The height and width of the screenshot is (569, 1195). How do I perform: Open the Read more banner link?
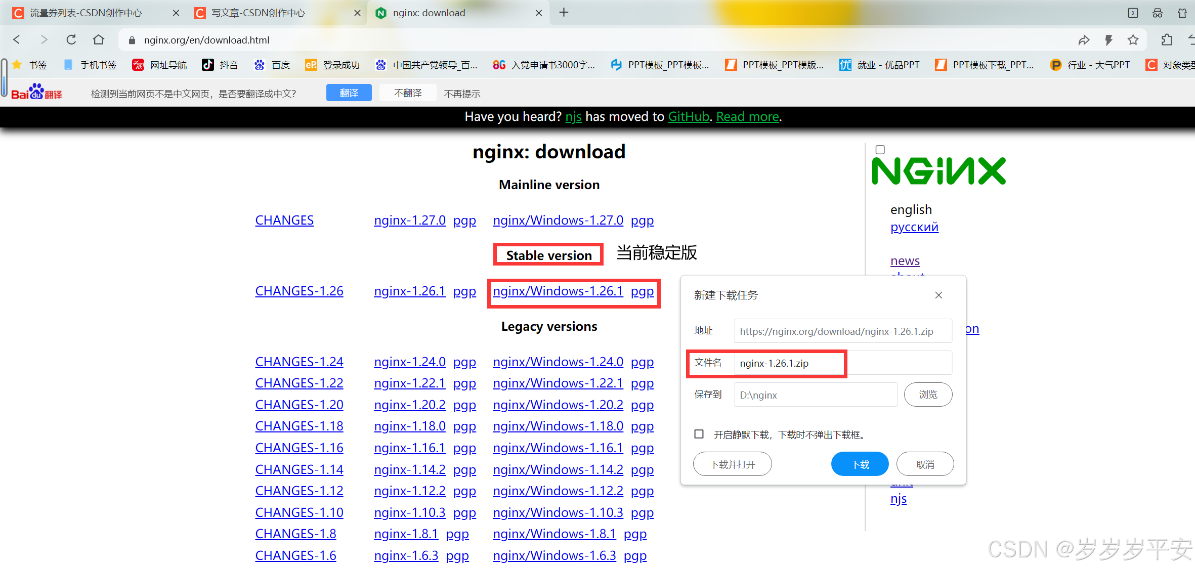point(748,117)
